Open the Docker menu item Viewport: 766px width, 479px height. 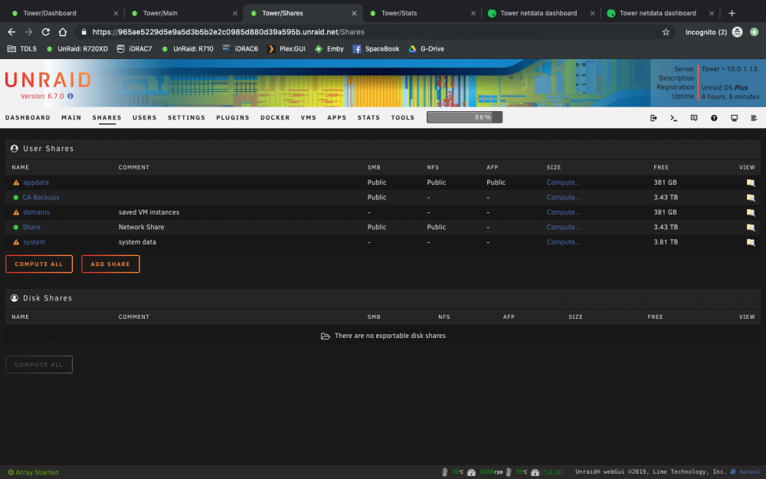click(275, 118)
